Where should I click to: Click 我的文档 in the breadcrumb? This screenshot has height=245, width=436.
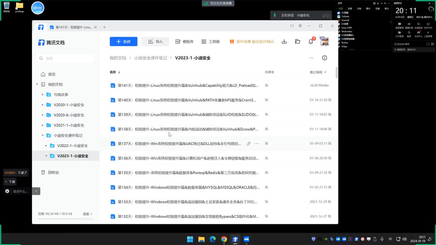(x=118, y=58)
